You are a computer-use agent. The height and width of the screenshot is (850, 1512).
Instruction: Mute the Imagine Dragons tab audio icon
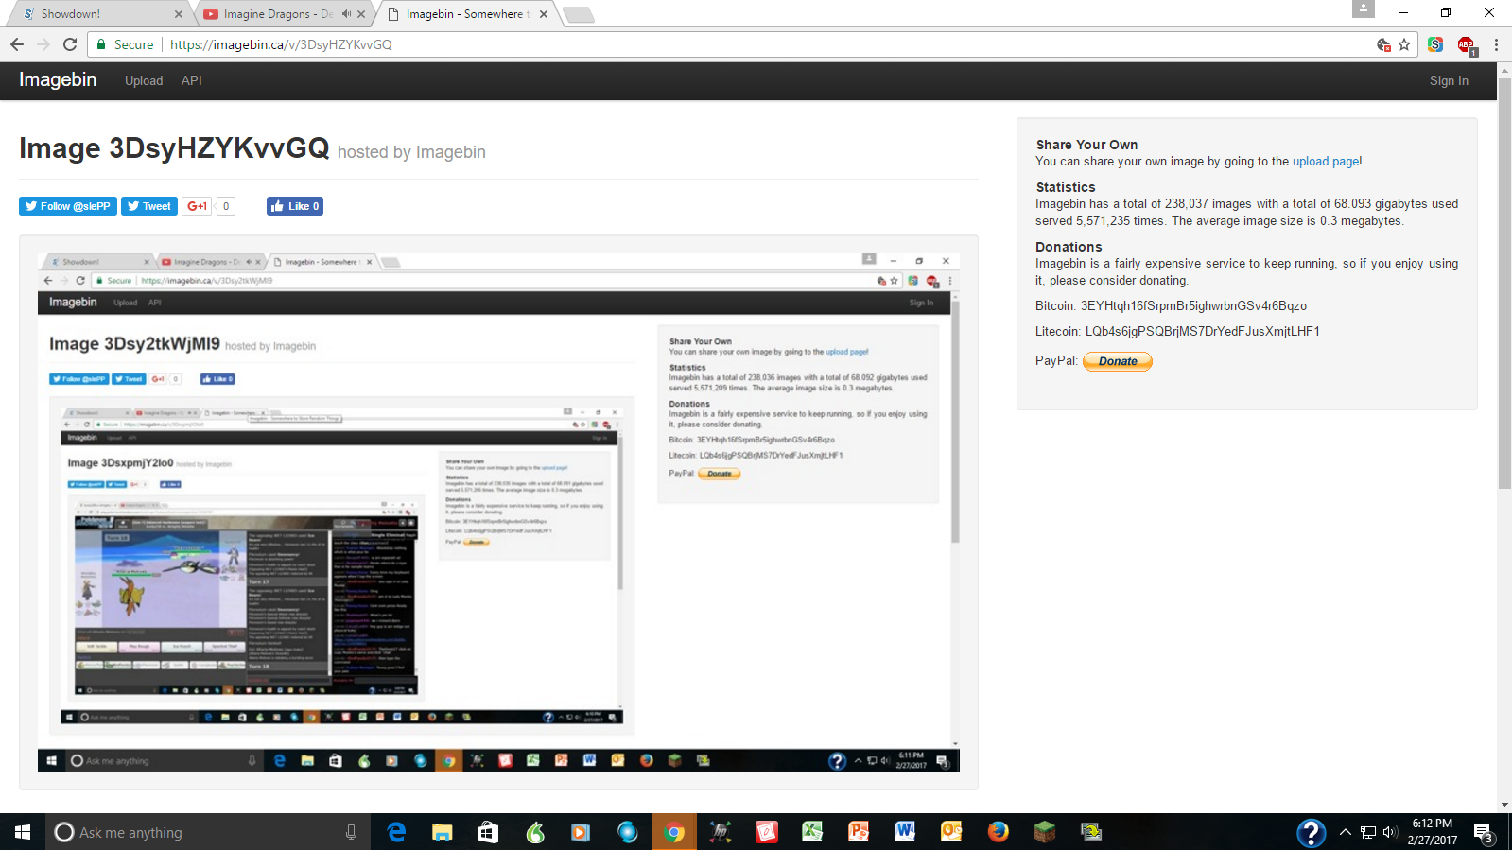click(x=346, y=14)
